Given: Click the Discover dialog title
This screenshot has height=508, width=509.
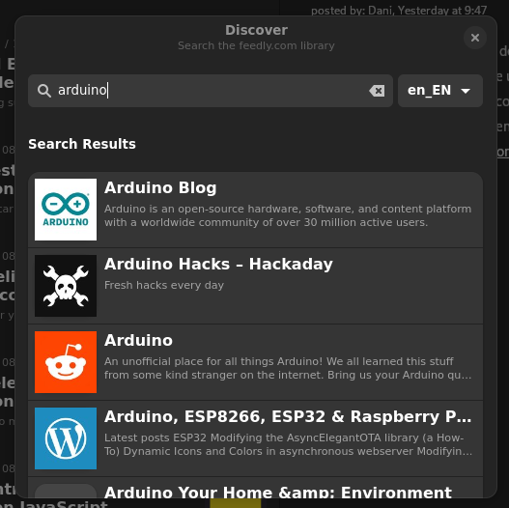Looking at the screenshot, I should (x=256, y=30).
